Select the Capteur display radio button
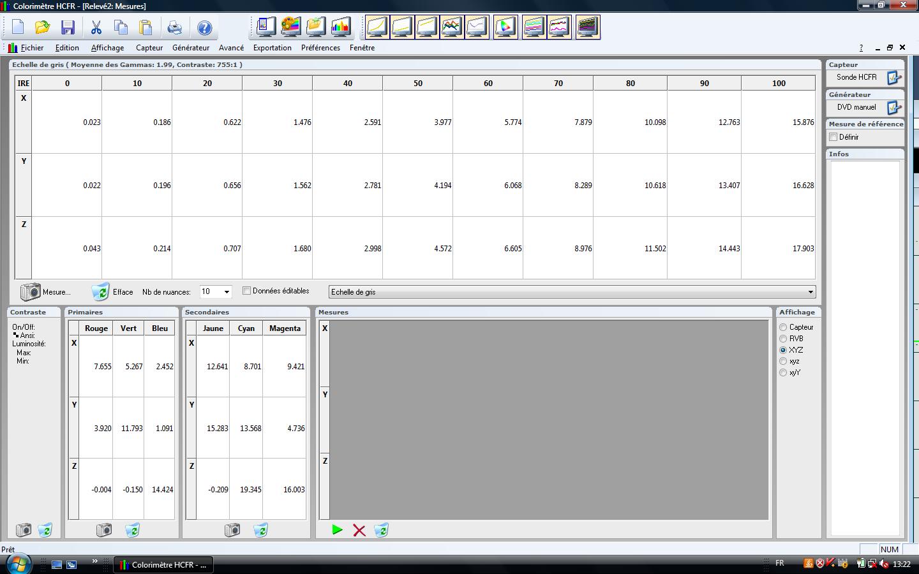This screenshot has height=574, width=919. click(x=783, y=327)
